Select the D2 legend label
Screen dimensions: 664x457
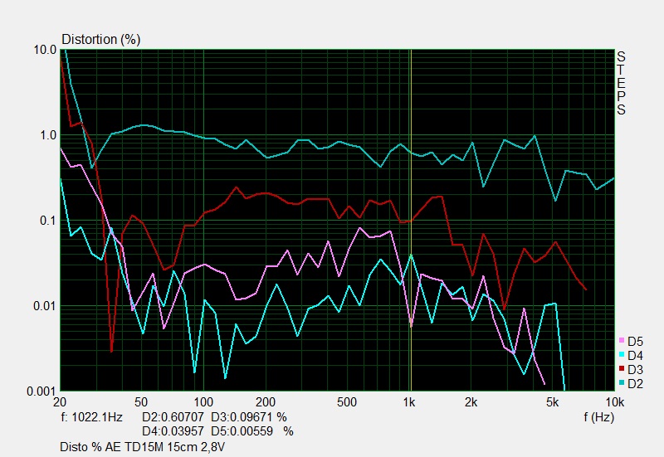click(x=635, y=384)
